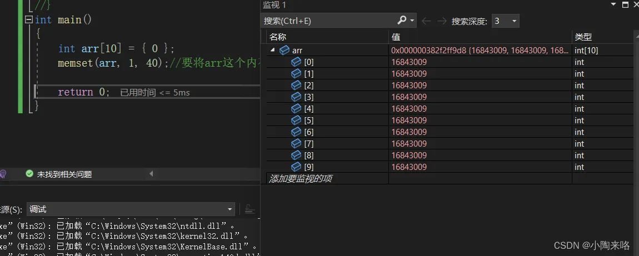The width and height of the screenshot is (639, 256).
Task: Select the [0] row name
Action: 309,62
